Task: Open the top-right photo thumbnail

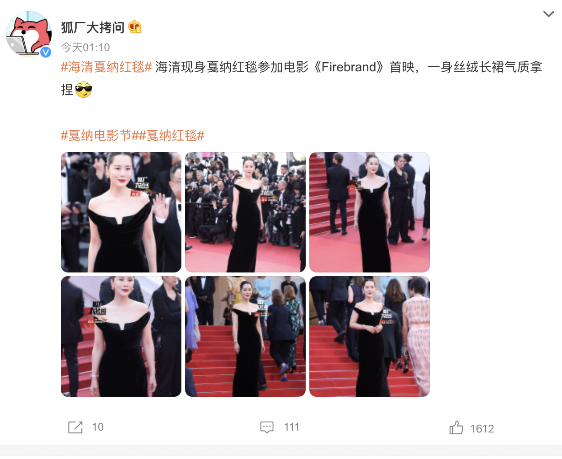Action: [370, 212]
